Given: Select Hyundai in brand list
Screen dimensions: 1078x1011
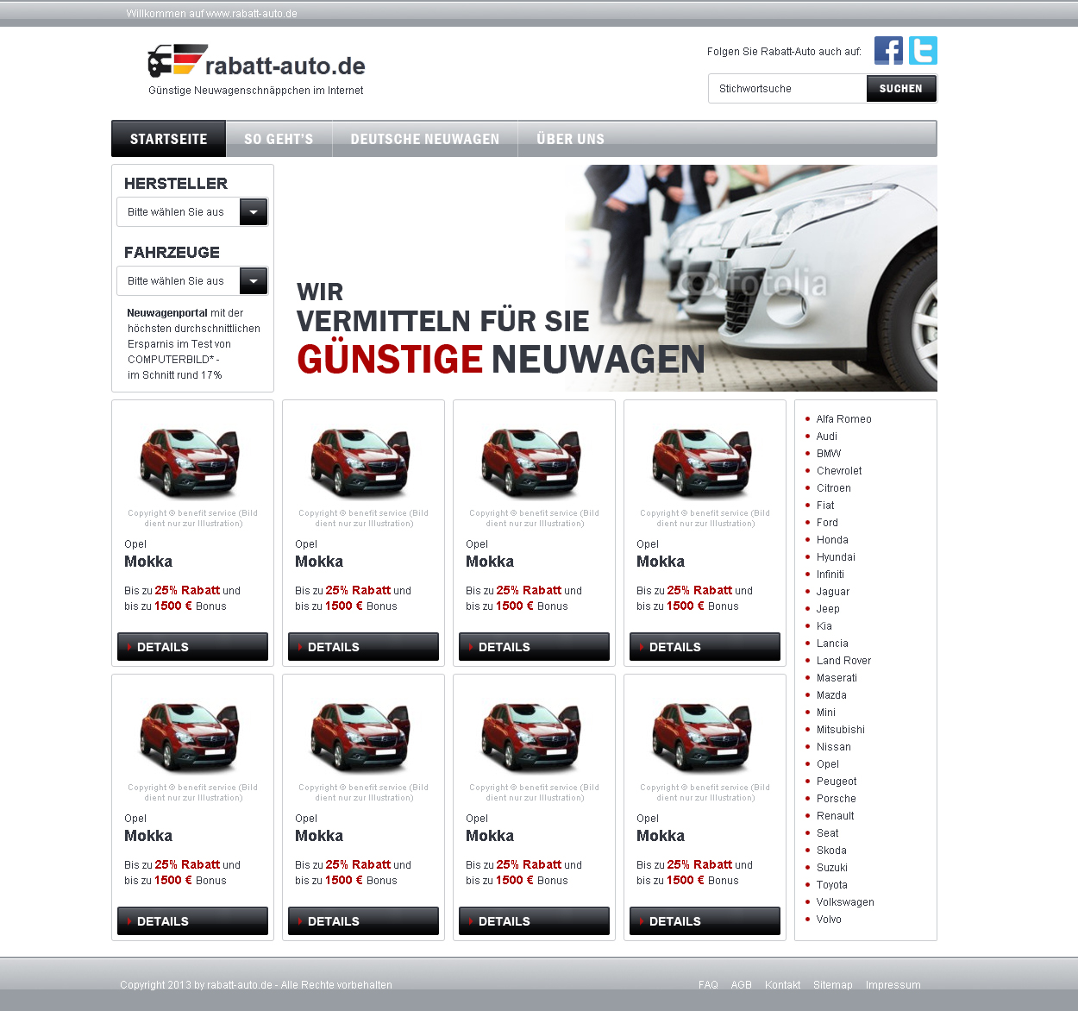Looking at the screenshot, I should coord(836,557).
